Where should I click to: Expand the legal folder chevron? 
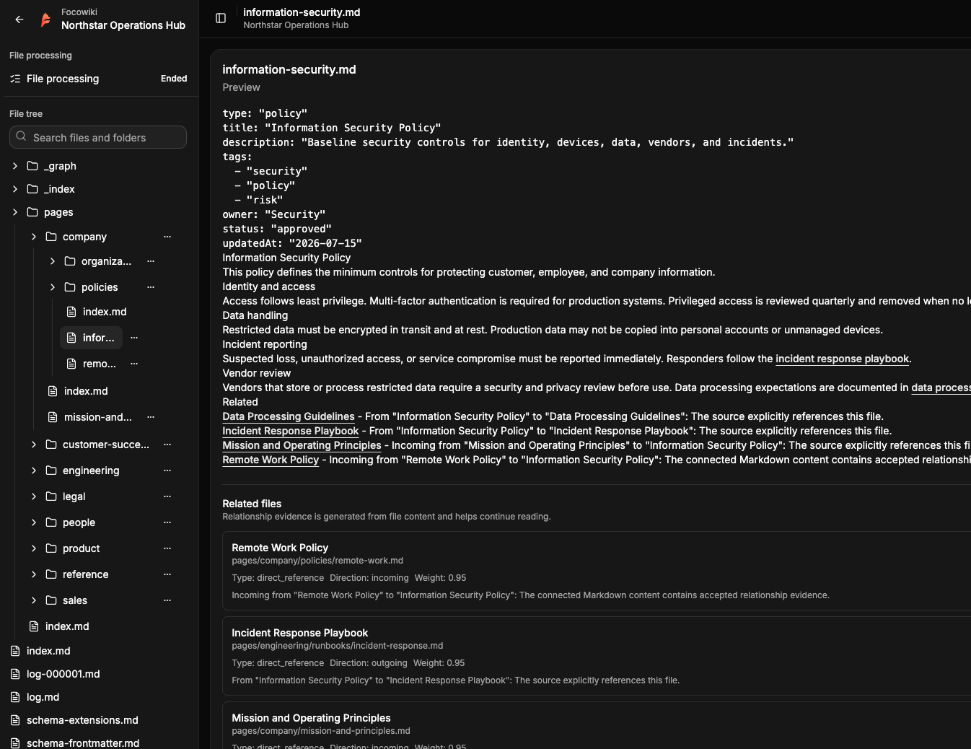(34, 496)
